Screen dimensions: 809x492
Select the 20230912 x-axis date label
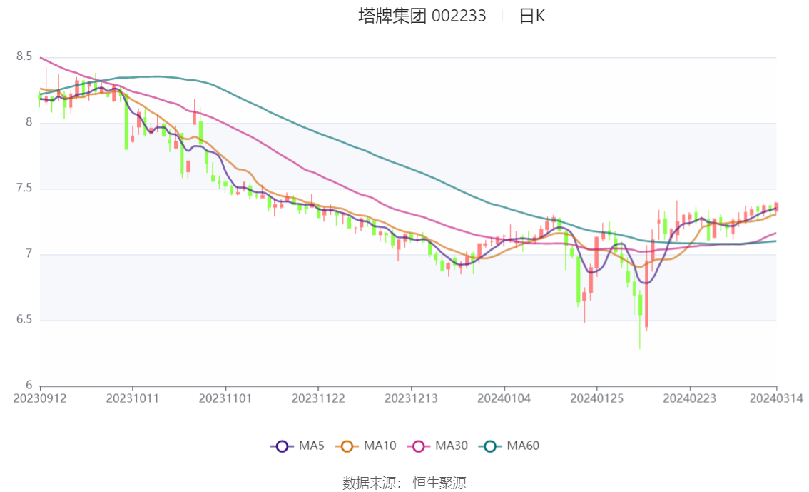coord(40,398)
